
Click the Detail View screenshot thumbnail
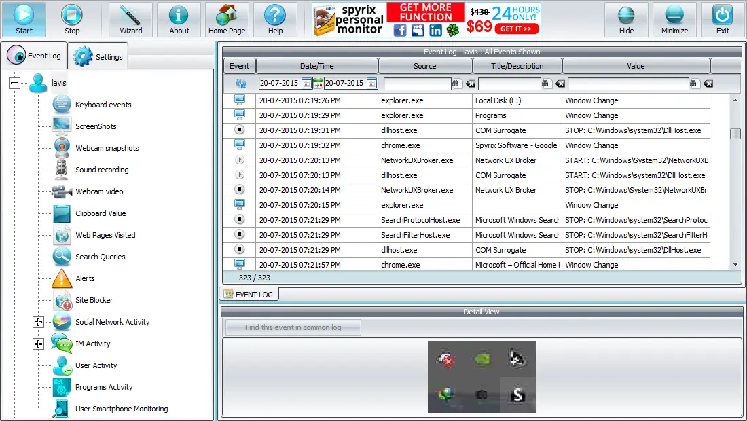click(481, 377)
